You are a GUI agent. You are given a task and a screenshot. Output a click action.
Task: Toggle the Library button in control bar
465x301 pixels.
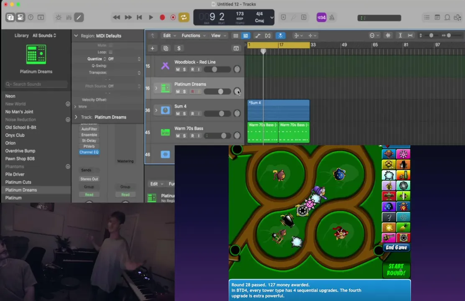point(10,17)
